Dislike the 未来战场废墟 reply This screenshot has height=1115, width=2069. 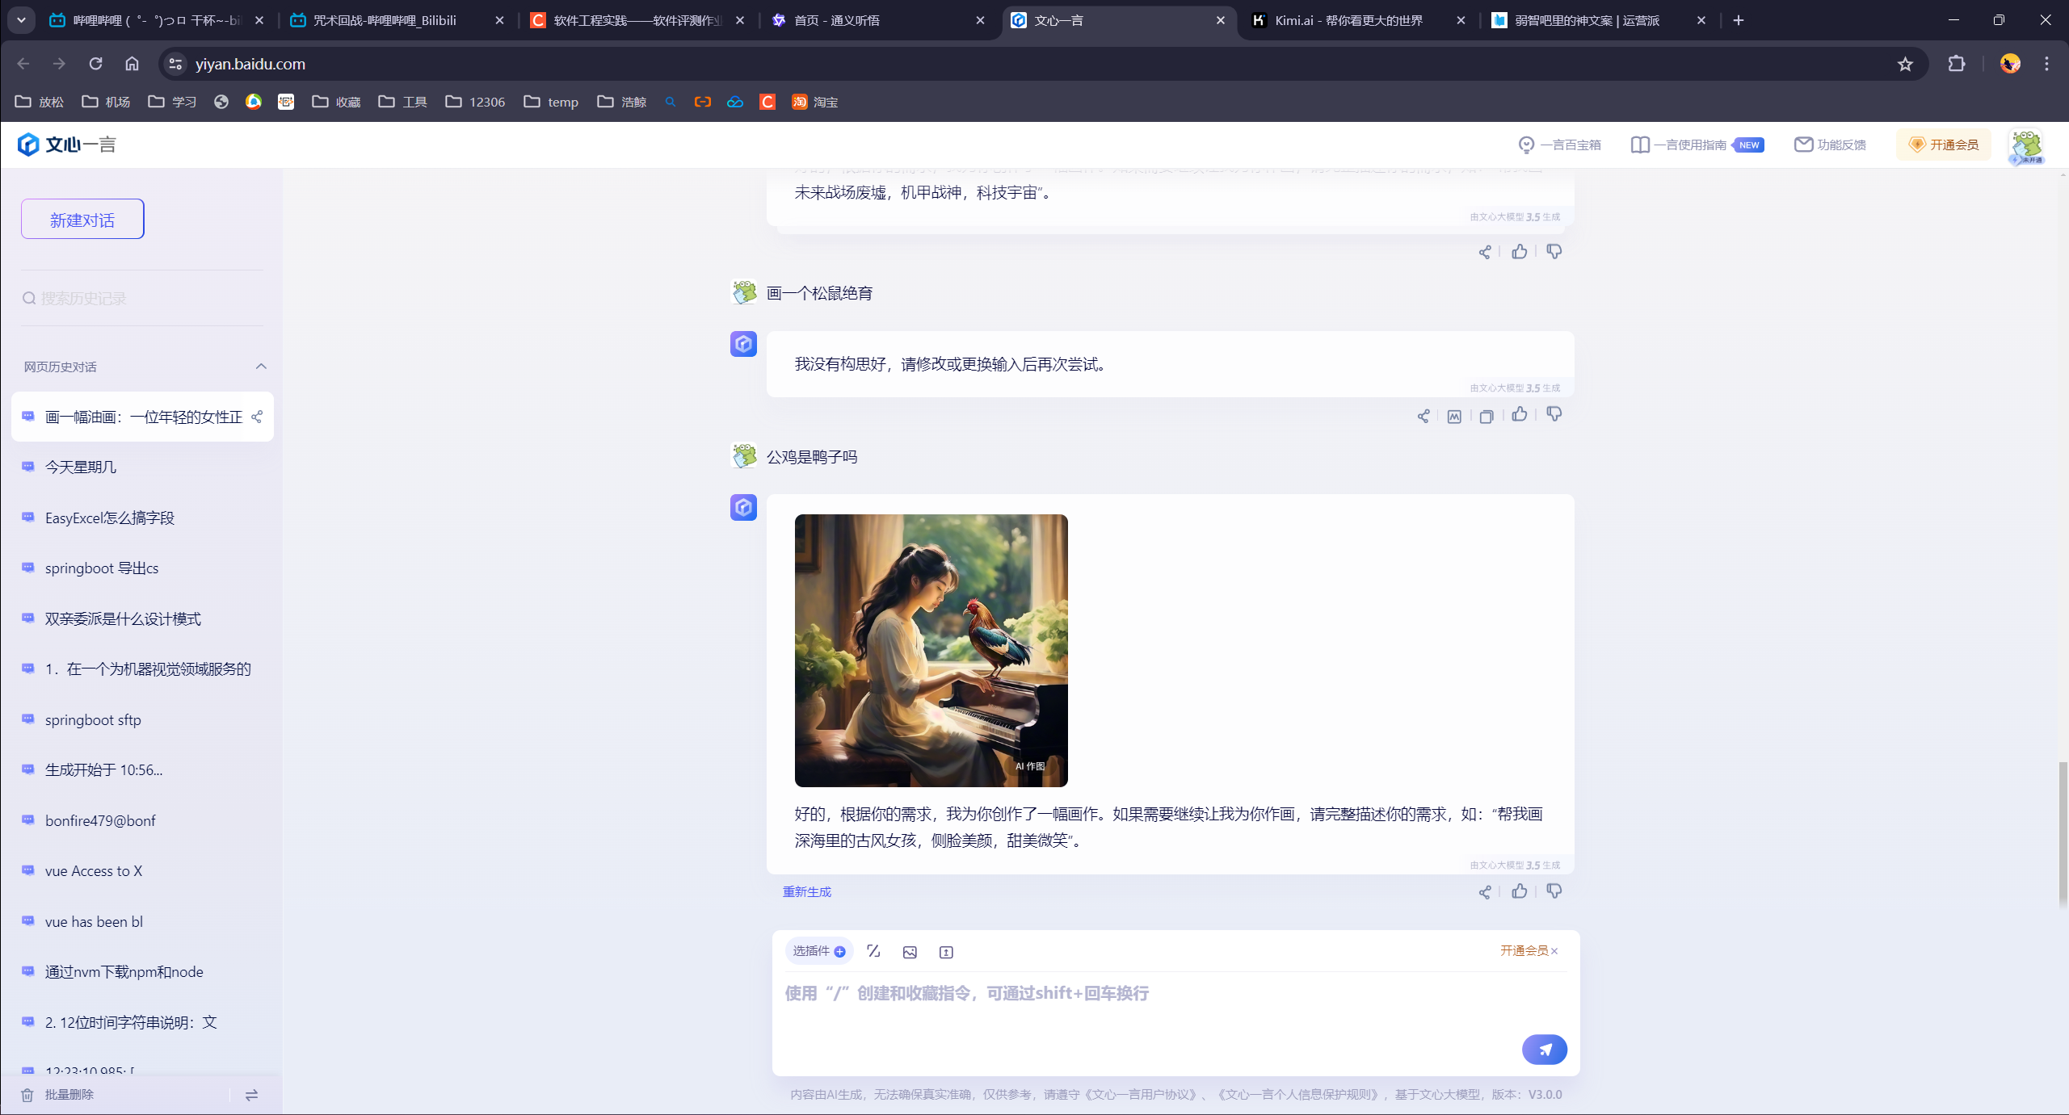[x=1554, y=251]
